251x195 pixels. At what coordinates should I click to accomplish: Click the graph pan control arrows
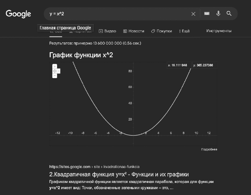(55, 71)
